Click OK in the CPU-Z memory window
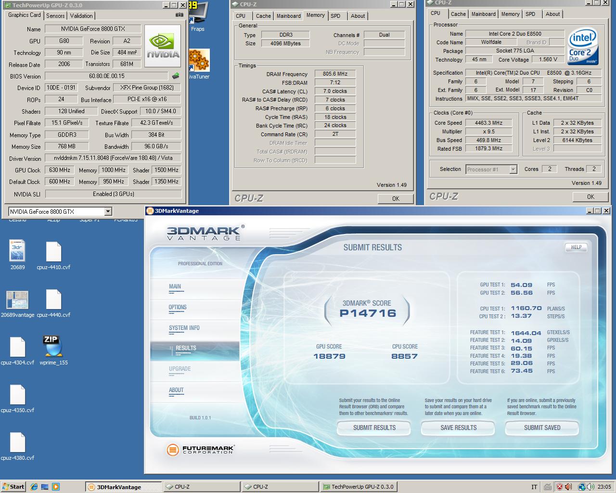This screenshot has width=616, height=493. pos(395,198)
